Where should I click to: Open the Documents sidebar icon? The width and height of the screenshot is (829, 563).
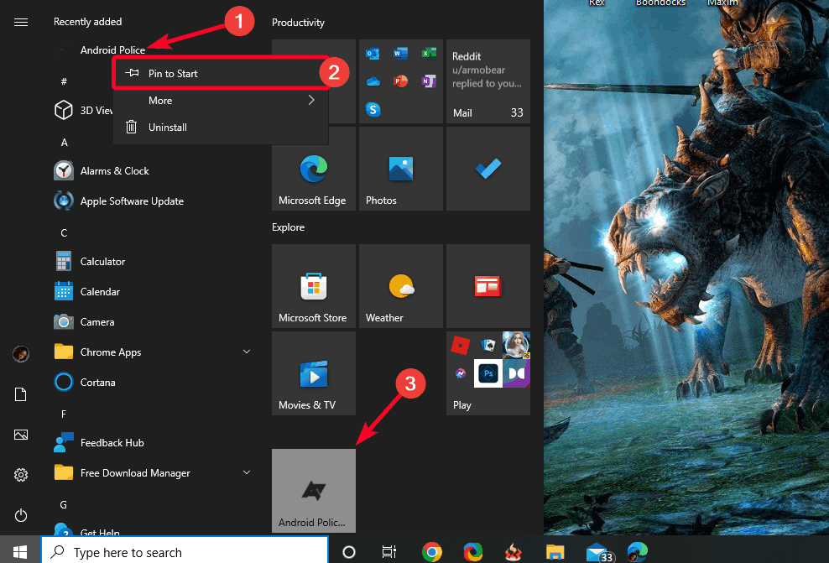(21, 394)
